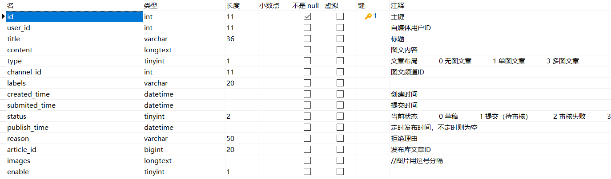The height and width of the screenshot is (179, 611).
Task: Click the 类型 (type) column header
Action: point(151,5)
